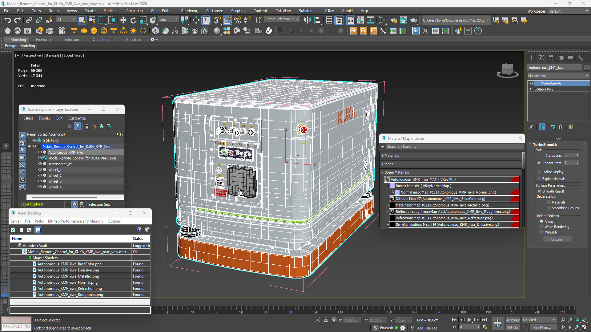The image size is (591, 332).
Task: Check Separate by Smoothing Groups
Action: pyautogui.click(x=549, y=208)
